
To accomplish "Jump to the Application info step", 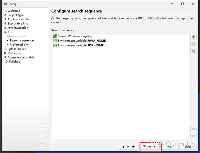I will tap(17, 19).
